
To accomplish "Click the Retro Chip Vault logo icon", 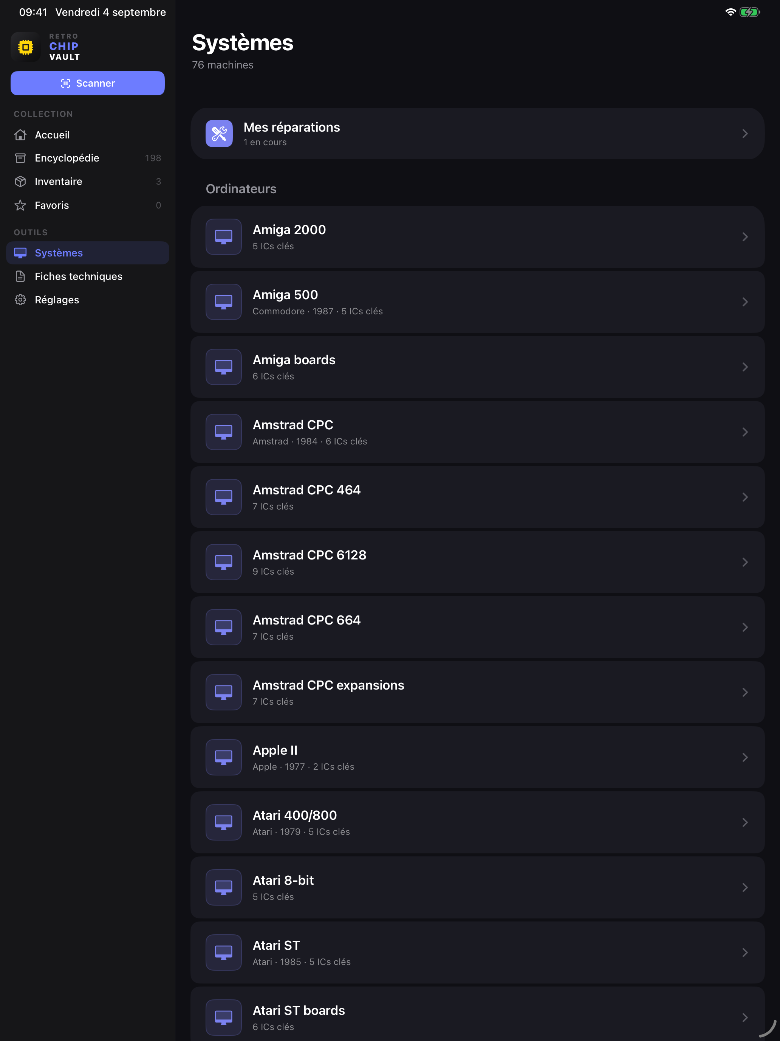I will (25, 47).
